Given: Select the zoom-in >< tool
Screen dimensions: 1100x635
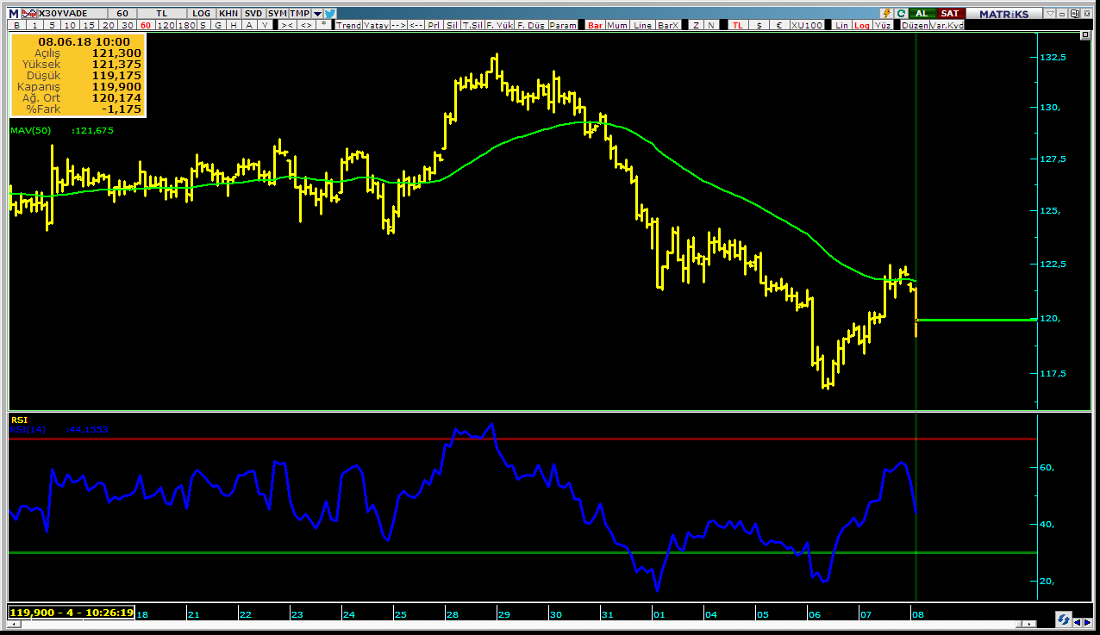Looking at the screenshot, I should [286, 25].
